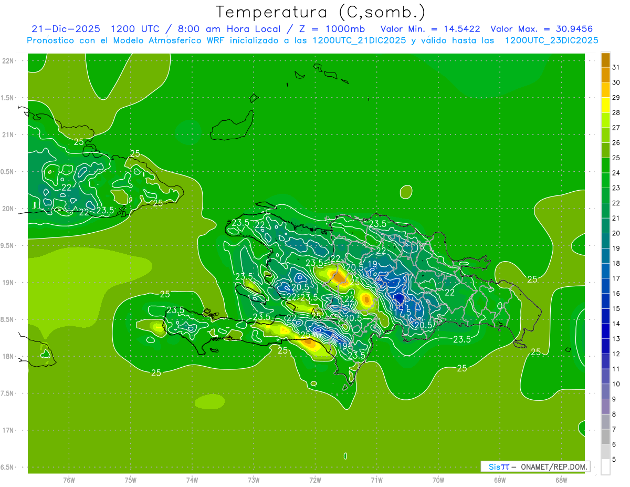
Task: Click the legend value '10'
Action: (x=616, y=385)
